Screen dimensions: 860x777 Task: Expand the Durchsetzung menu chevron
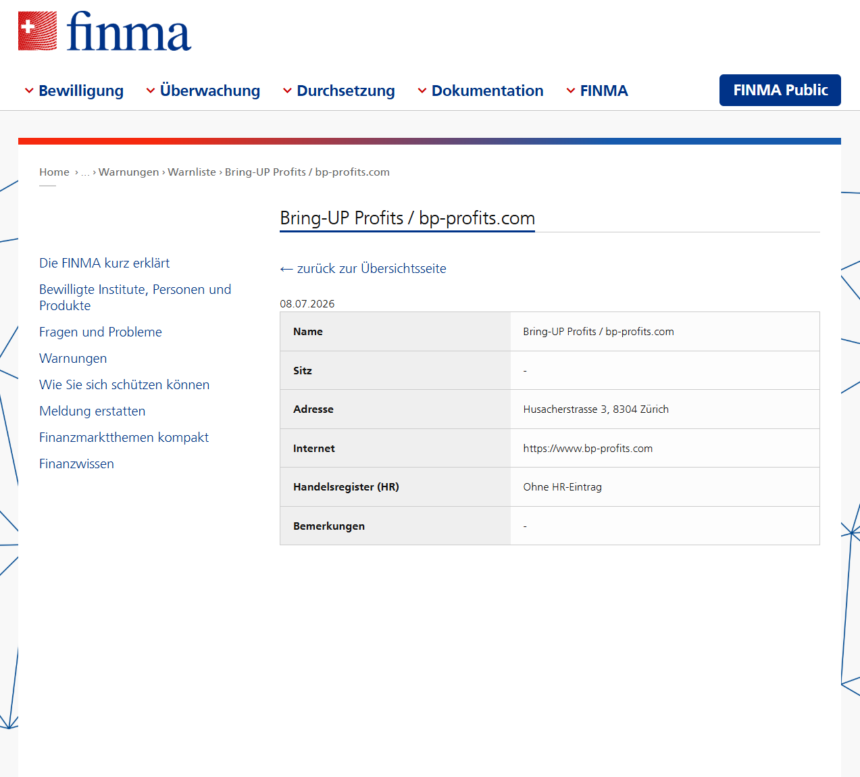(x=287, y=91)
